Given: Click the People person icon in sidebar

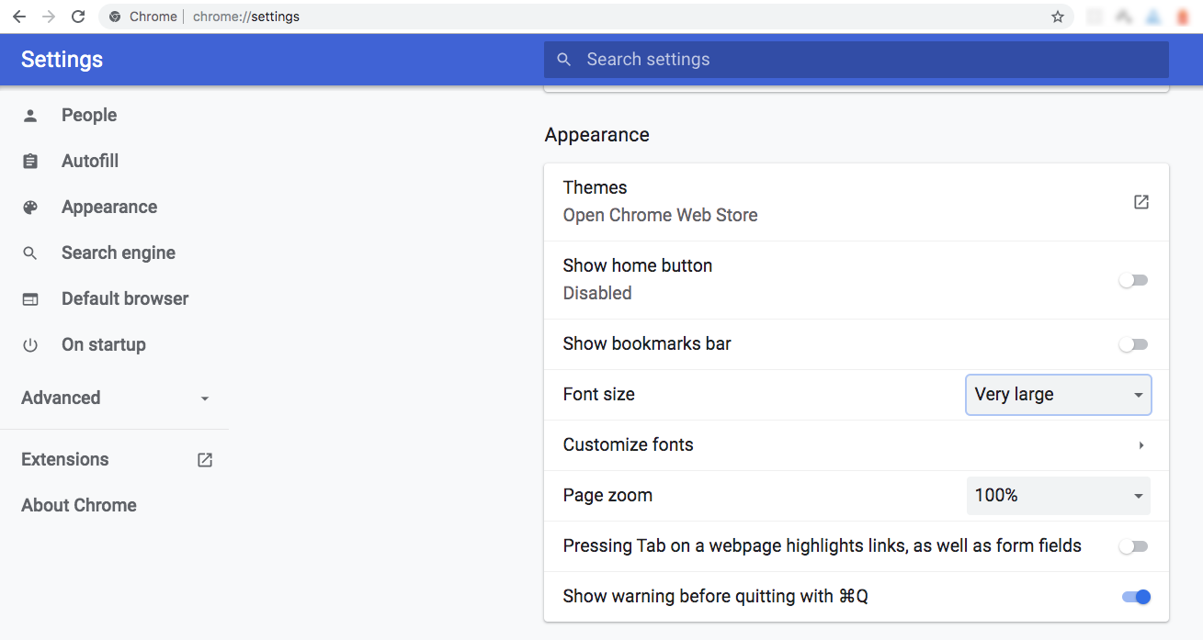Looking at the screenshot, I should pyautogui.click(x=30, y=116).
